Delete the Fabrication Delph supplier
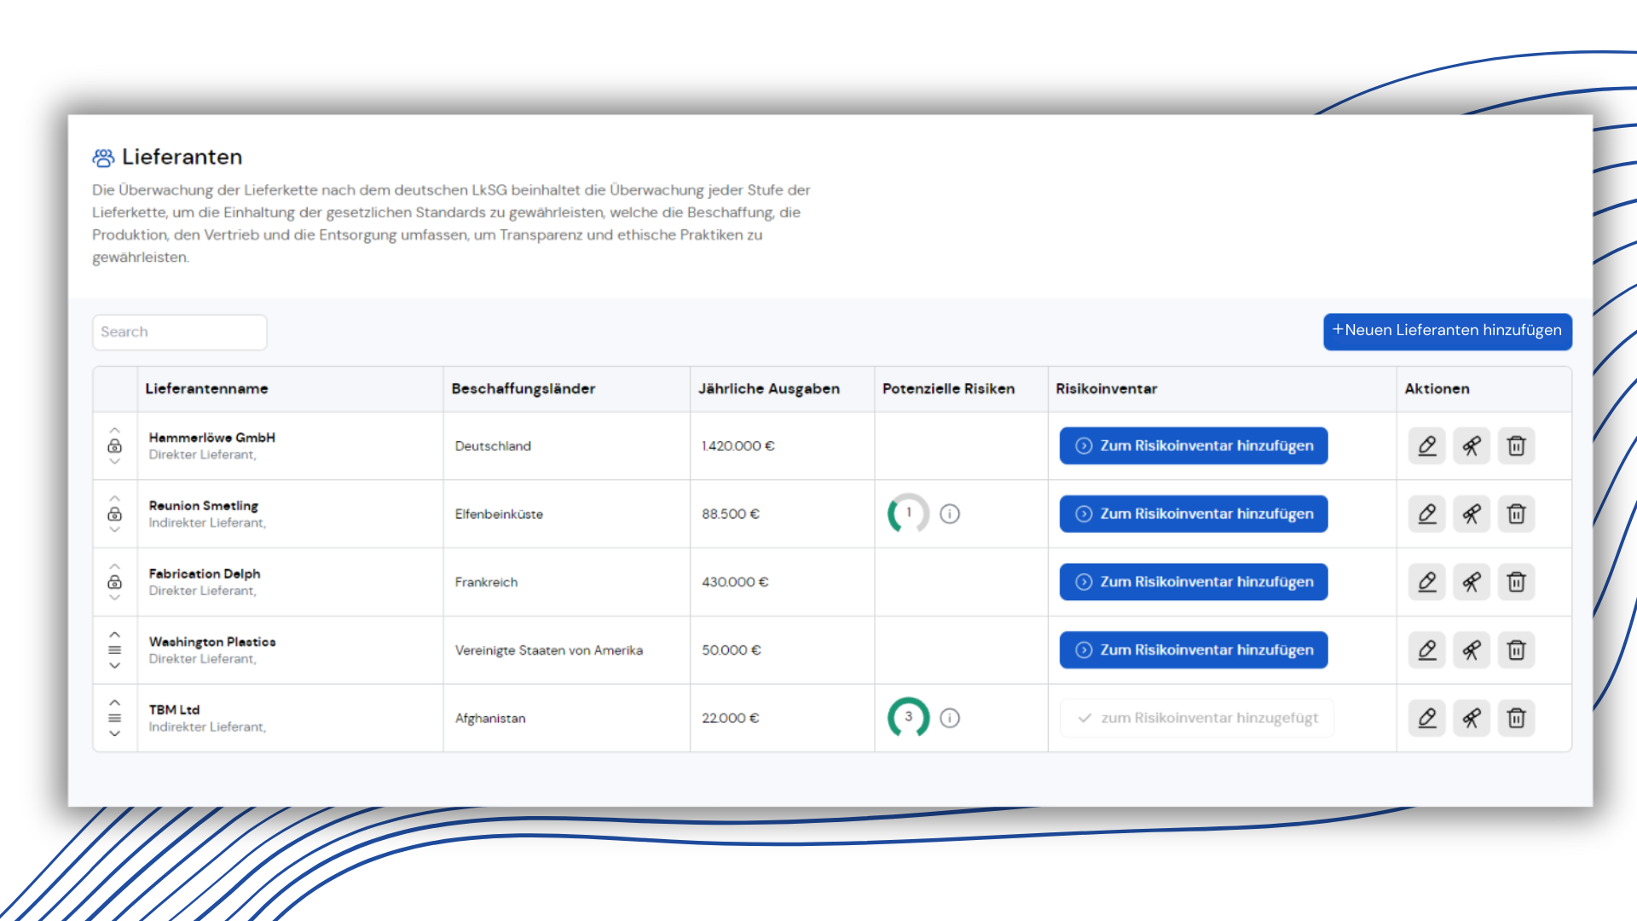Viewport: 1637px width, 921px height. 1516,582
